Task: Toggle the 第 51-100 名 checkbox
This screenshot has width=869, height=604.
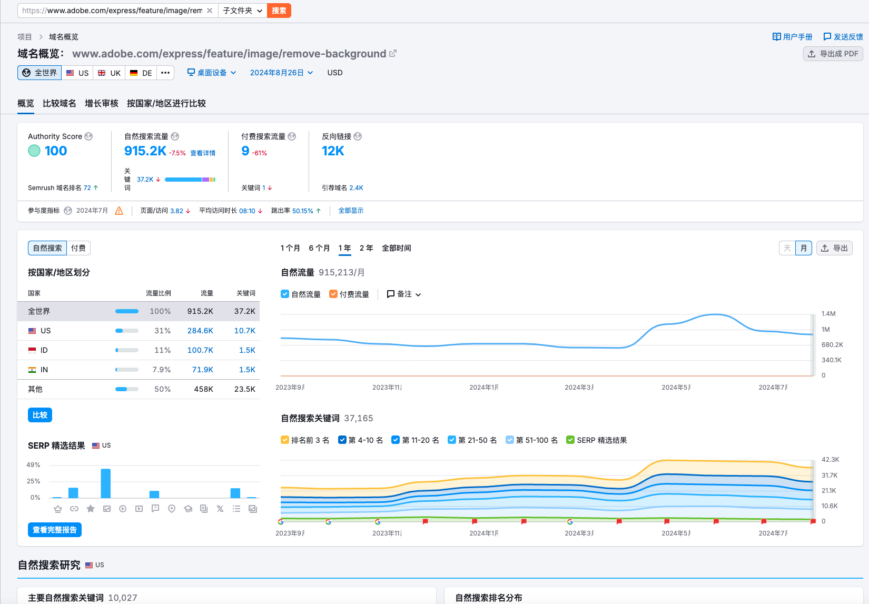Action: tap(510, 440)
